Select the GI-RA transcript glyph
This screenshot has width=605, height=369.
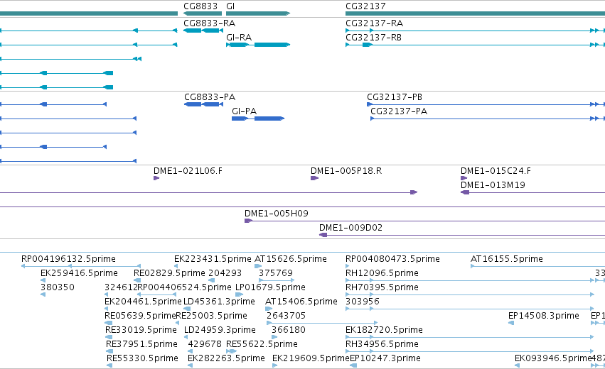click(x=258, y=45)
